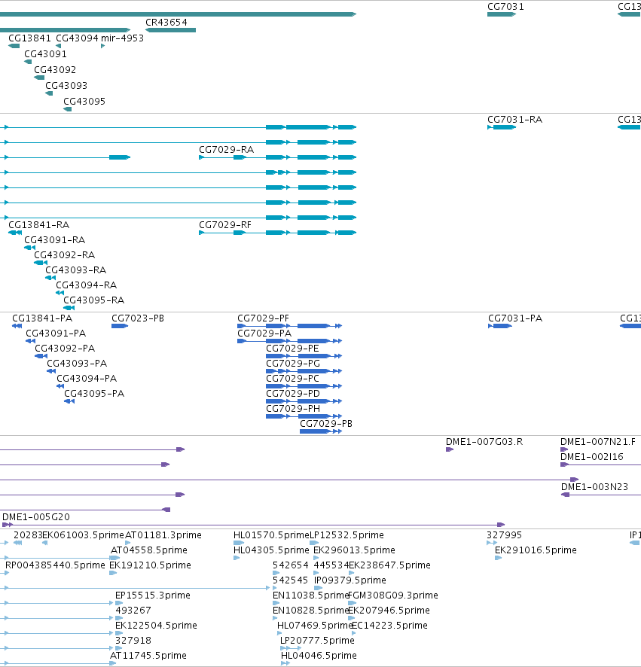The width and height of the screenshot is (641, 667).
Task: Open the CG7029-PC protein label
Action: point(292,379)
